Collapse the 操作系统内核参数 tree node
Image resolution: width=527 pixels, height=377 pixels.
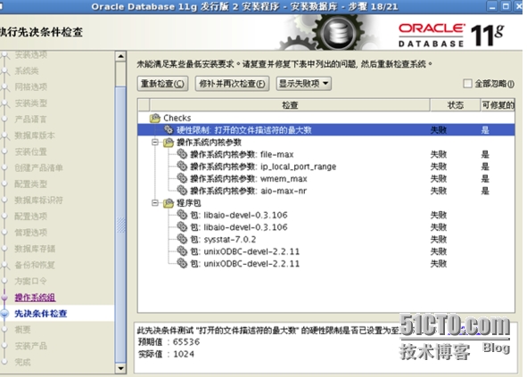coord(155,142)
